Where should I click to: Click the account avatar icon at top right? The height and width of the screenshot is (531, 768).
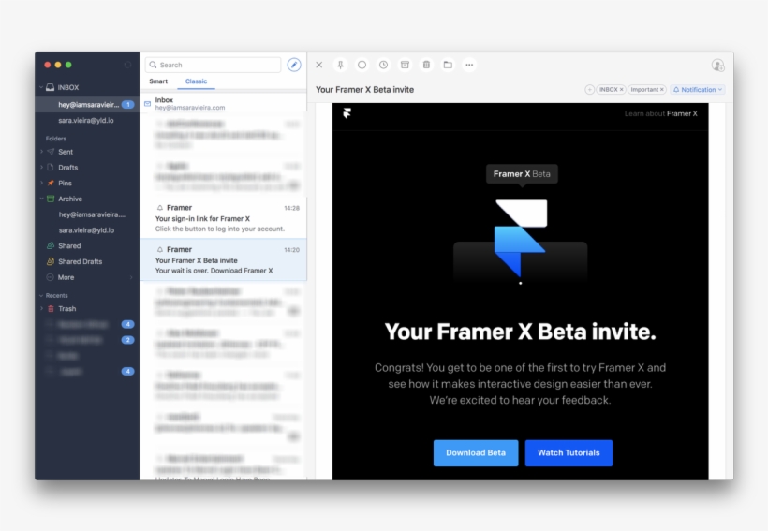717,65
